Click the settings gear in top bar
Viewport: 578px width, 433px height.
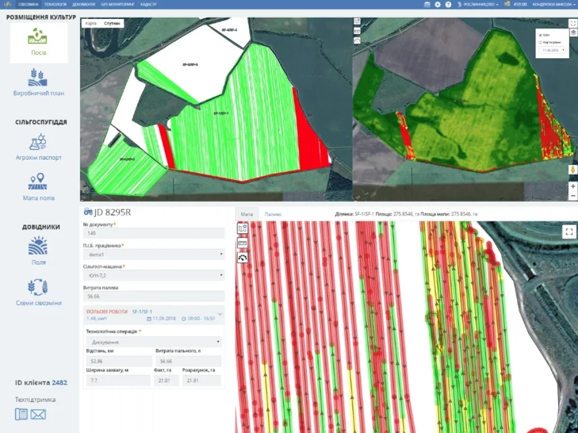tap(438, 5)
